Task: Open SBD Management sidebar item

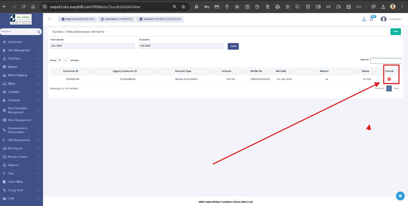Action: pos(21,140)
